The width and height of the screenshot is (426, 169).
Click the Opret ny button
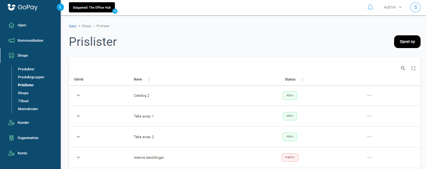(407, 42)
